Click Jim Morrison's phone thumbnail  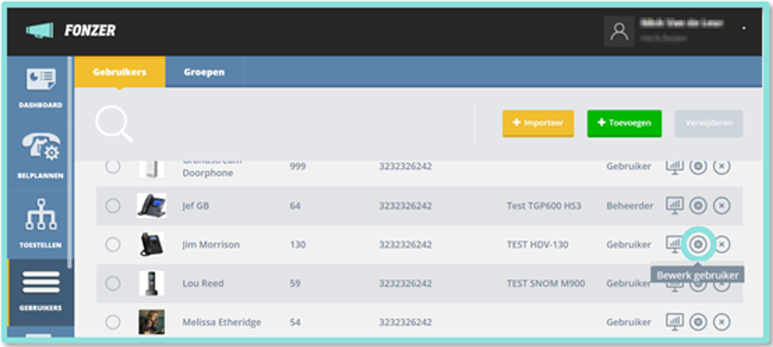point(151,244)
